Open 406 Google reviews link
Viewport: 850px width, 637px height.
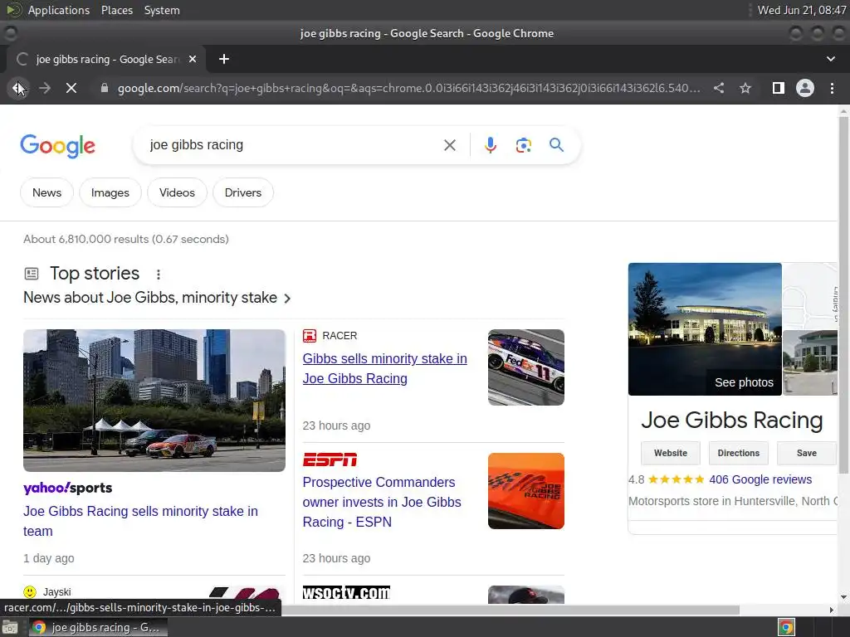tap(760, 479)
